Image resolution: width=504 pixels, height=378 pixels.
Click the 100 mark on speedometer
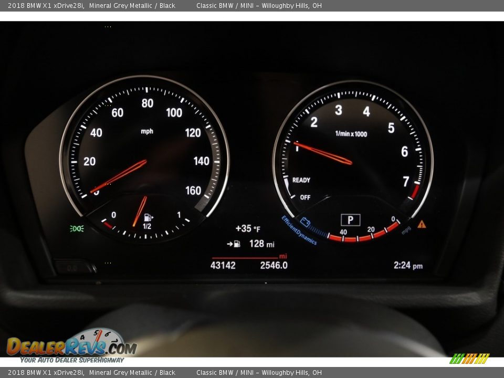click(174, 112)
